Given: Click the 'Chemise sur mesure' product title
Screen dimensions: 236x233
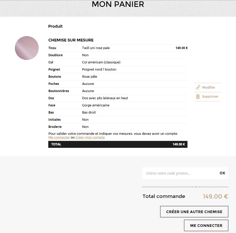Looking at the screenshot, I should [x=71, y=40].
